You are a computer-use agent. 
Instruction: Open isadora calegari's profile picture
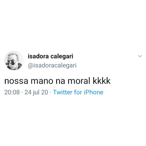pyautogui.click(x=14, y=60)
